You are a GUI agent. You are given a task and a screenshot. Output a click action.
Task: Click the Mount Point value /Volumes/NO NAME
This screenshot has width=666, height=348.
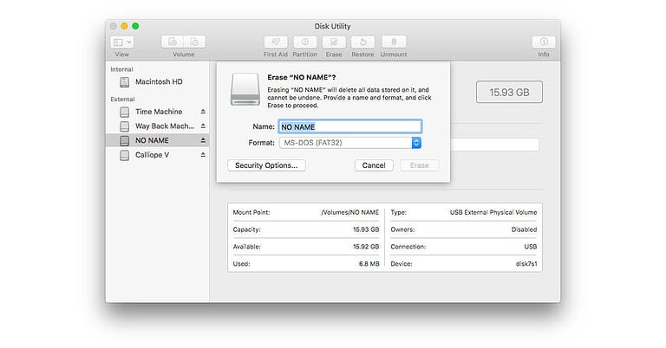(350, 212)
